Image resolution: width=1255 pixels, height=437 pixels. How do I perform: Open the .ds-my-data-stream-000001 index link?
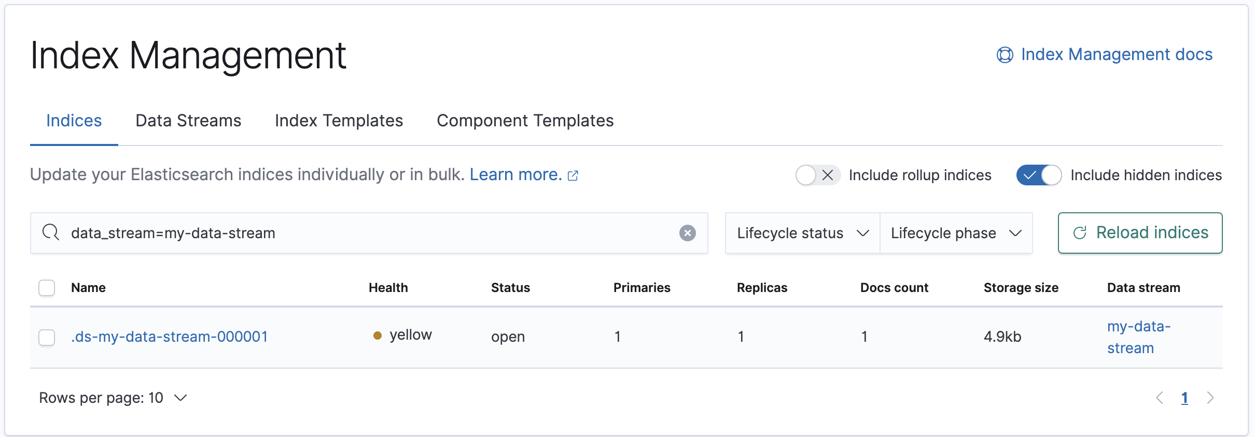(170, 337)
